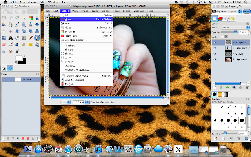Open the zoom percentage dropdown
Image resolution: width=251 pixels, height=157 pixels.
[x=87, y=102]
